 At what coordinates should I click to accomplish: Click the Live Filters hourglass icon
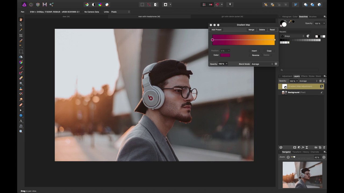[307, 147]
